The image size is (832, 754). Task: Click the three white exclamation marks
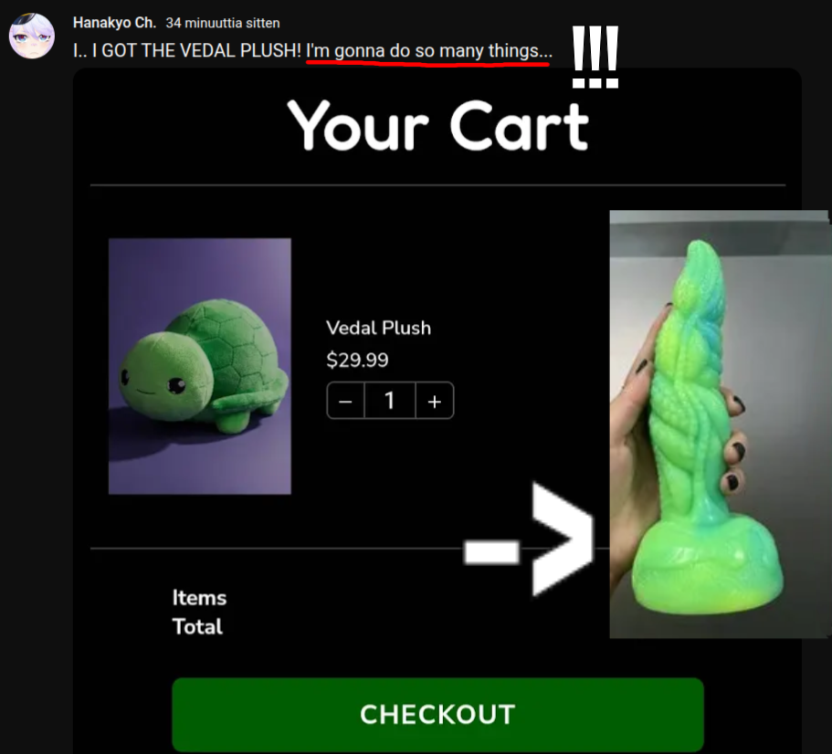[x=595, y=57]
